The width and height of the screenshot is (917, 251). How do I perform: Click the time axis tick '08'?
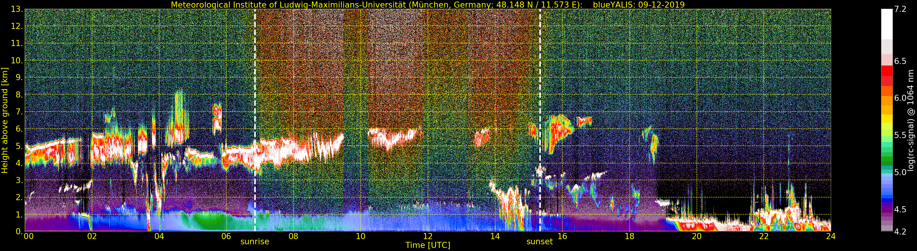pyautogui.click(x=293, y=236)
